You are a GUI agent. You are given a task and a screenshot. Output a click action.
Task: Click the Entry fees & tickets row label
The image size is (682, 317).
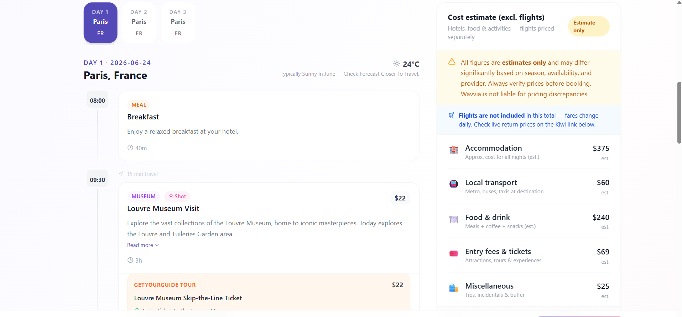tap(498, 252)
